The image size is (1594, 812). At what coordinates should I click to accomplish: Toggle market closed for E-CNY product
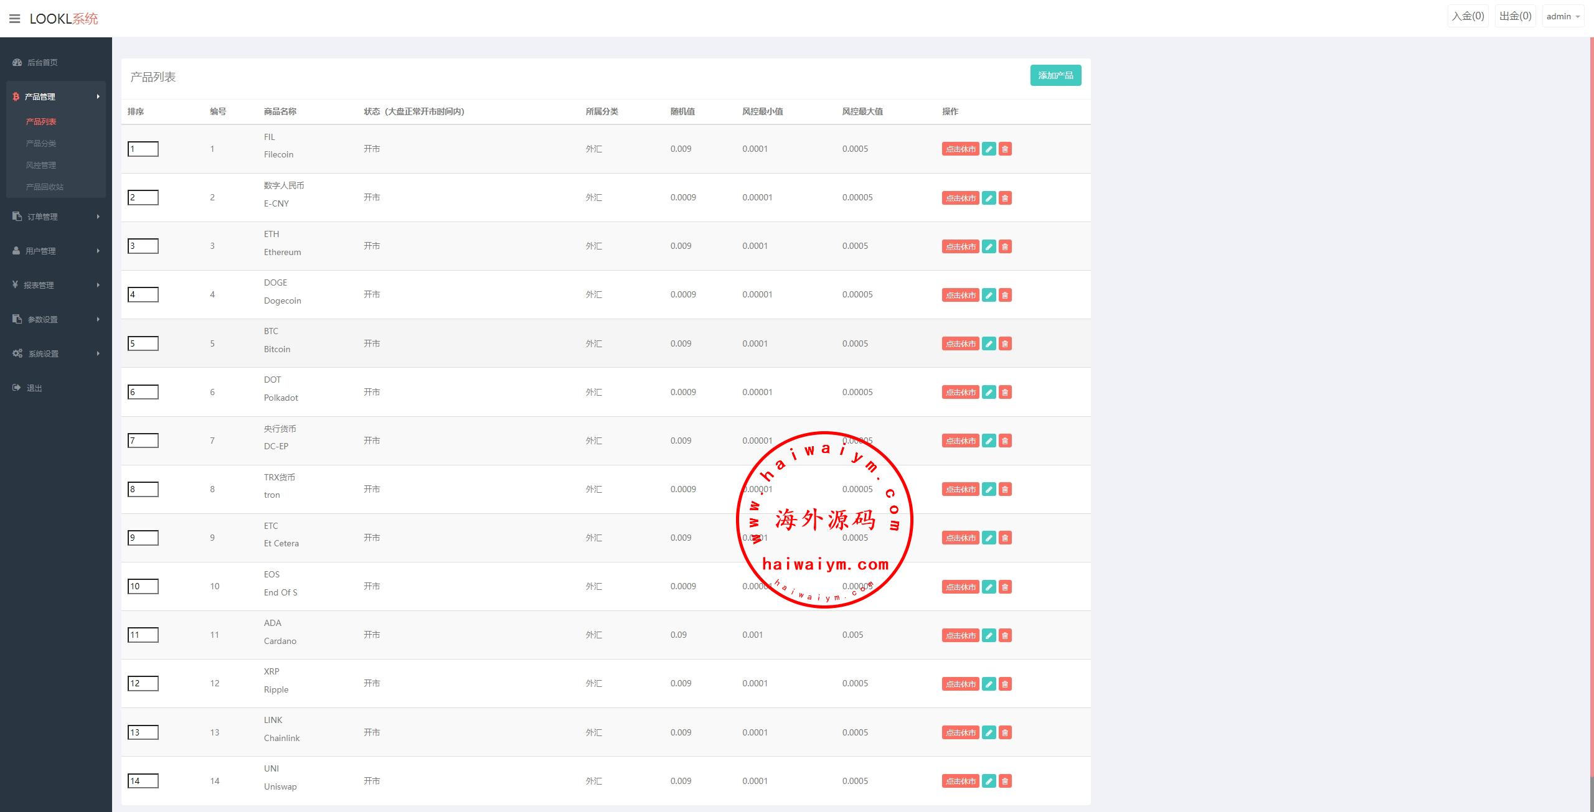[960, 198]
